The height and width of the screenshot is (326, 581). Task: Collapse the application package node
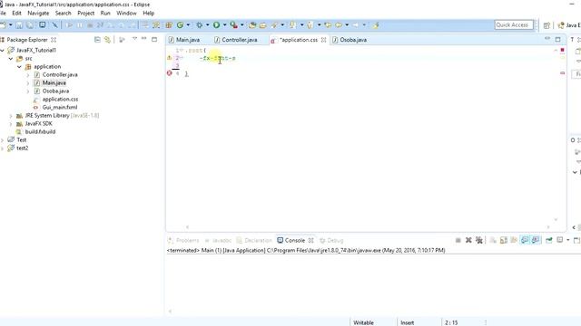click(19, 66)
